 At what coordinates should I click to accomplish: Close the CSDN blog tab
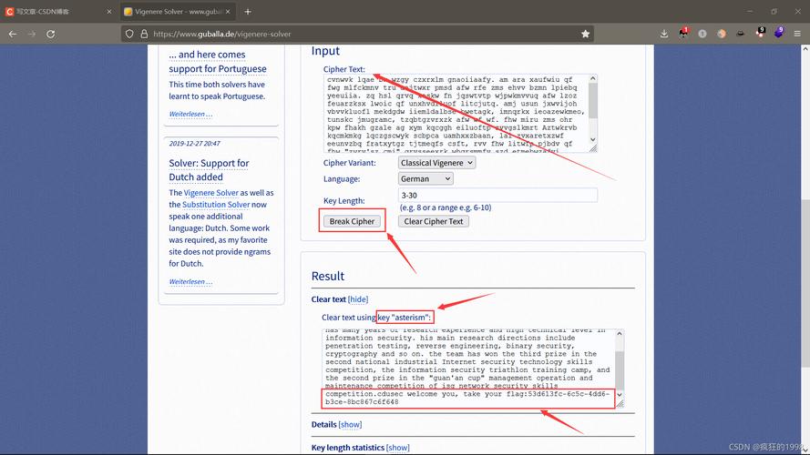108,12
